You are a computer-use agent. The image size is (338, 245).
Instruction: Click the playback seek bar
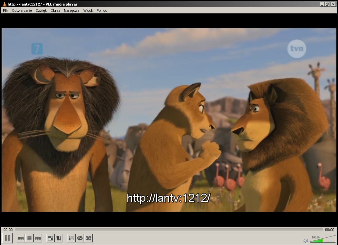click(169, 230)
